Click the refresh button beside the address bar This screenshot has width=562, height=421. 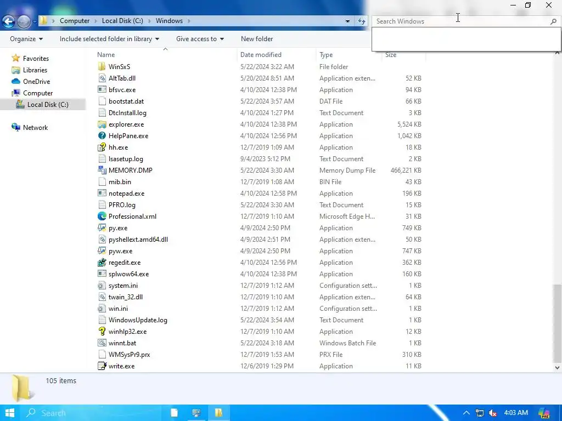point(361,21)
